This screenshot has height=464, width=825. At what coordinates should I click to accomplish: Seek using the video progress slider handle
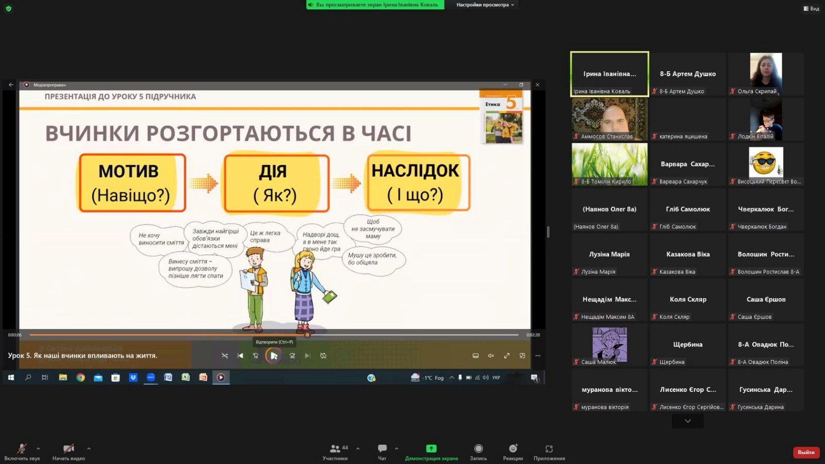(x=307, y=335)
